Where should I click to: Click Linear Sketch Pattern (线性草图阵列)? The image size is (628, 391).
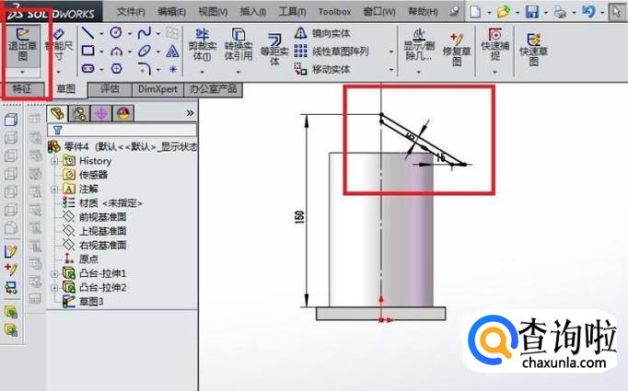click(x=331, y=52)
